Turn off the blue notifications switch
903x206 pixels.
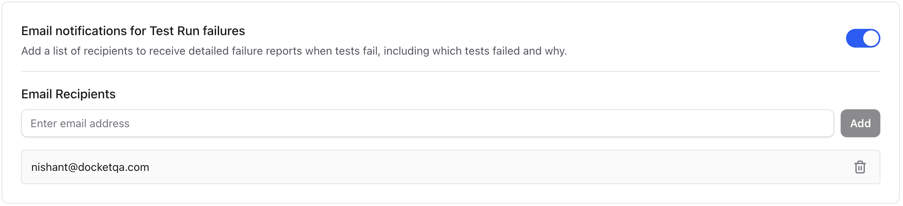[x=863, y=38]
